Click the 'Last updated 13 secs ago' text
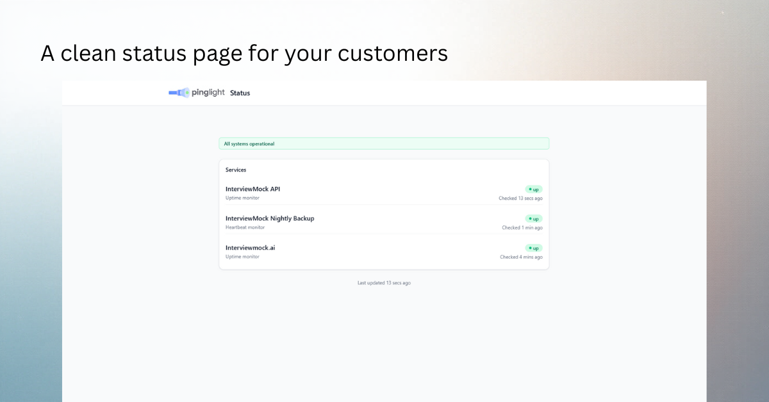 pos(384,282)
